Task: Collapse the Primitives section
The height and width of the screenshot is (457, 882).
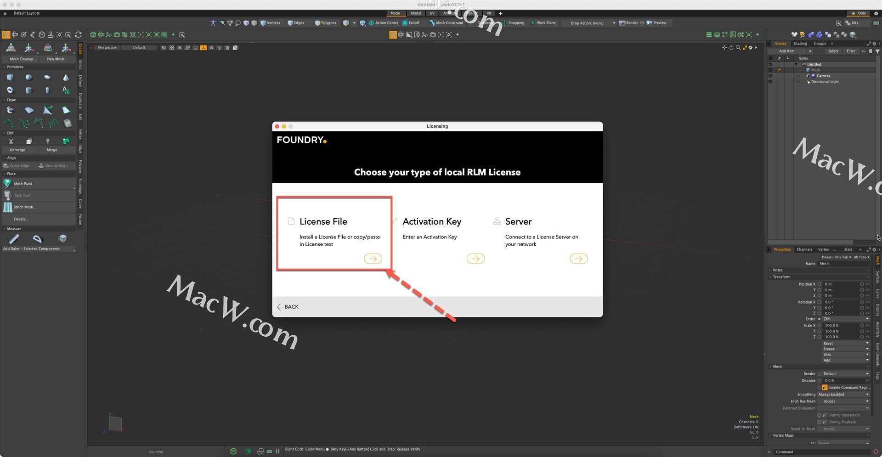Action: [x=5, y=67]
